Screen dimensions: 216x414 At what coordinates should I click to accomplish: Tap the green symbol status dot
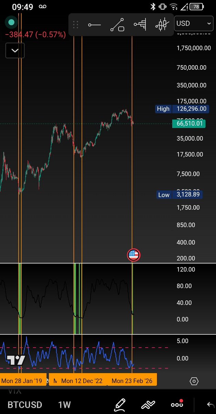point(11,22)
